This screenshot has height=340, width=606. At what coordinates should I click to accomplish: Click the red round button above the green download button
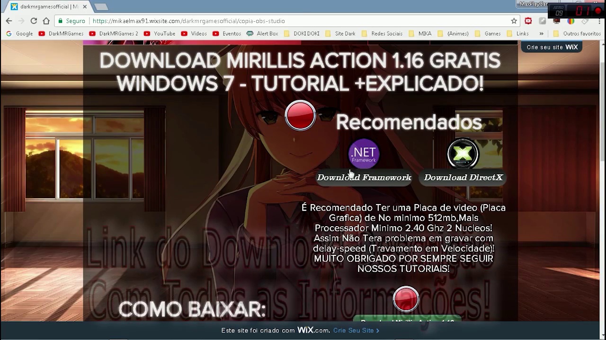[x=406, y=299]
